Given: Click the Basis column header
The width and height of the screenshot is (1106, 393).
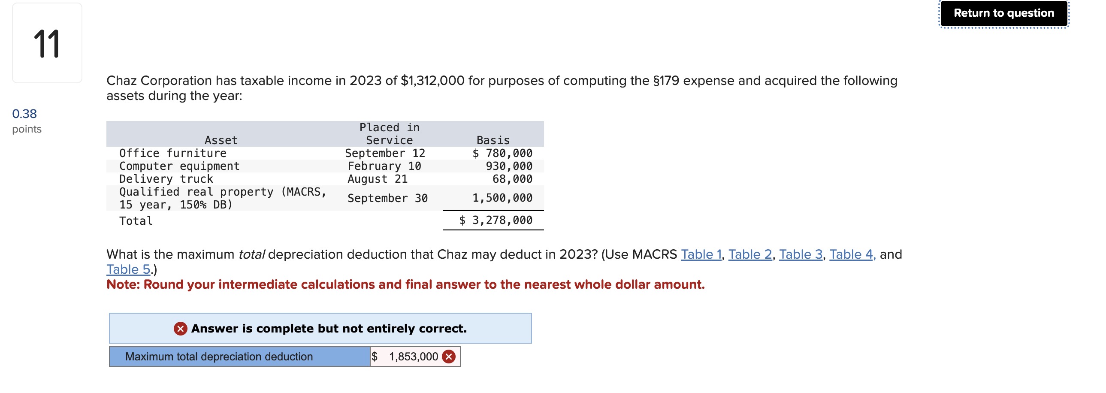Looking at the screenshot, I should (x=493, y=140).
